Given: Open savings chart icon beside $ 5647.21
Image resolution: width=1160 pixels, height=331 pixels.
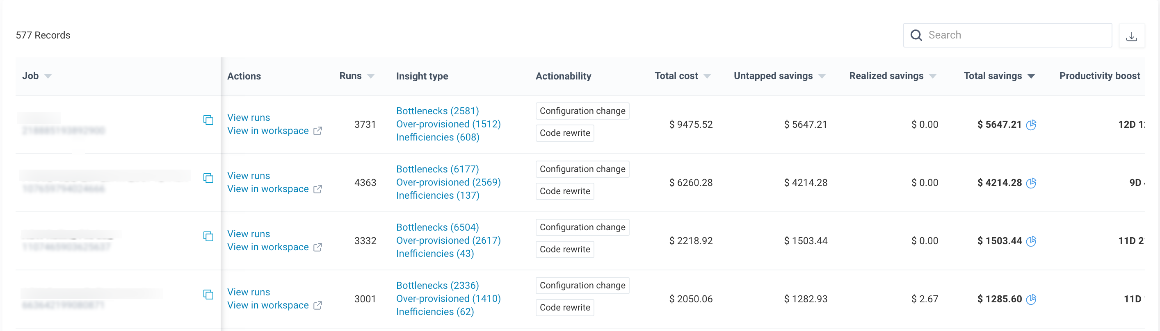Looking at the screenshot, I should (1031, 125).
